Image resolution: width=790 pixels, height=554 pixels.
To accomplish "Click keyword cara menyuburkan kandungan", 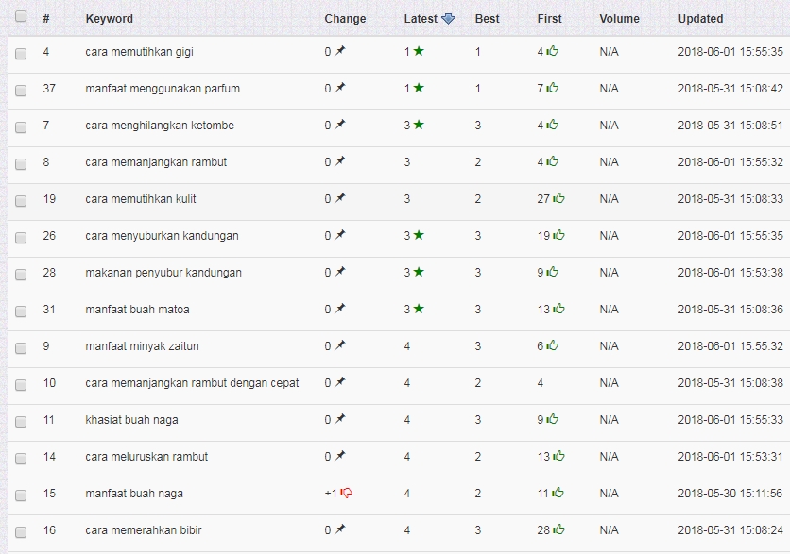I will (162, 236).
